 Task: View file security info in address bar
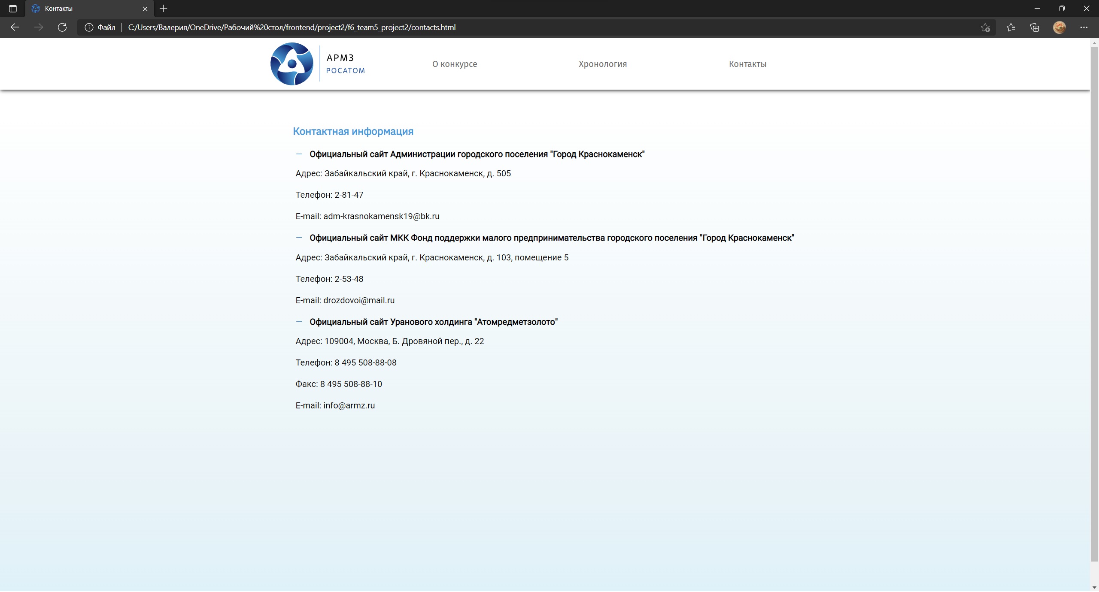pyautogui.click(x=89, y=27)
